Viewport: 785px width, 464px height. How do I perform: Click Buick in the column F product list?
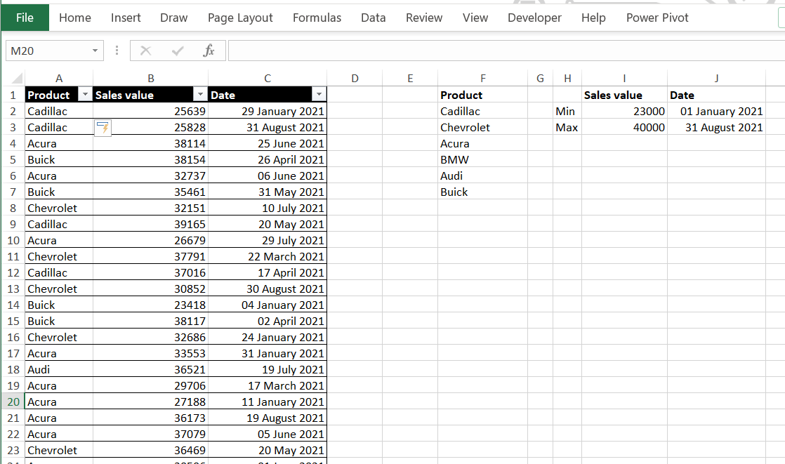point(482,192)
